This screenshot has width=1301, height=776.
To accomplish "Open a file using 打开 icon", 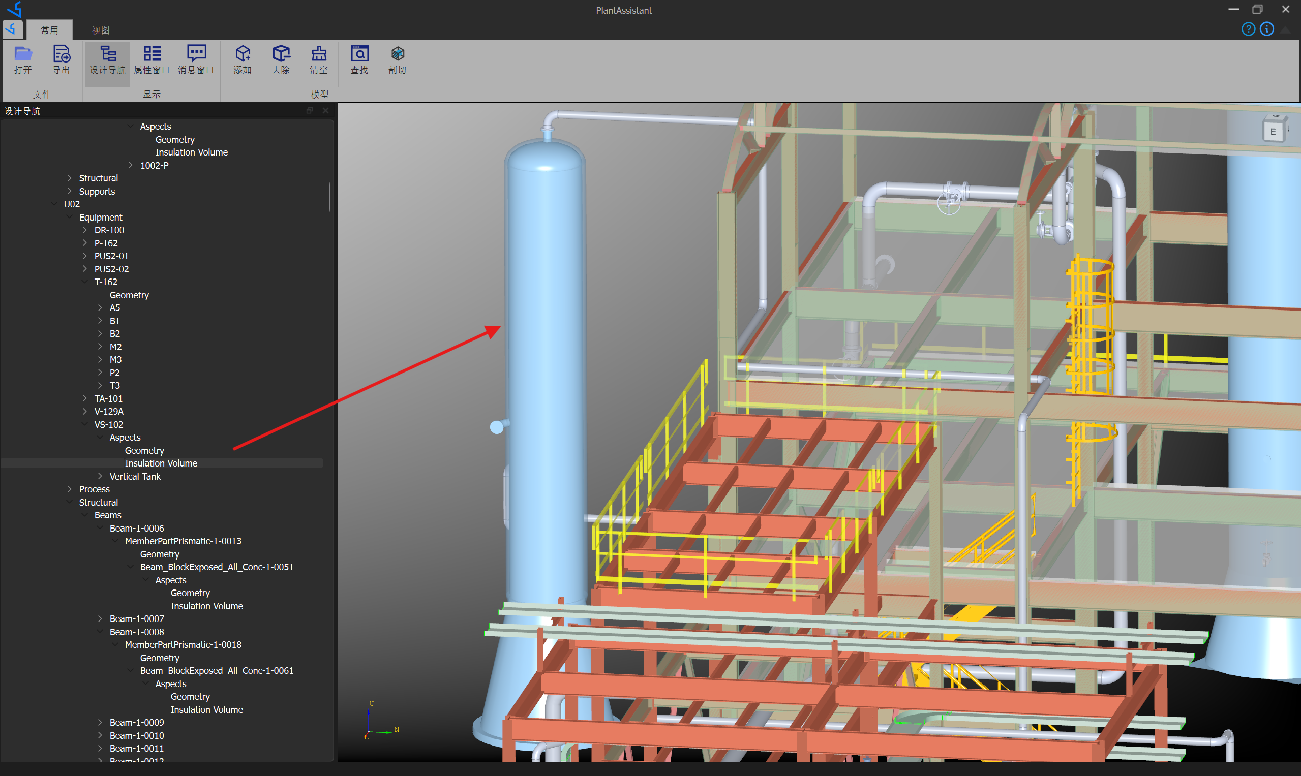I will [23, 60].
